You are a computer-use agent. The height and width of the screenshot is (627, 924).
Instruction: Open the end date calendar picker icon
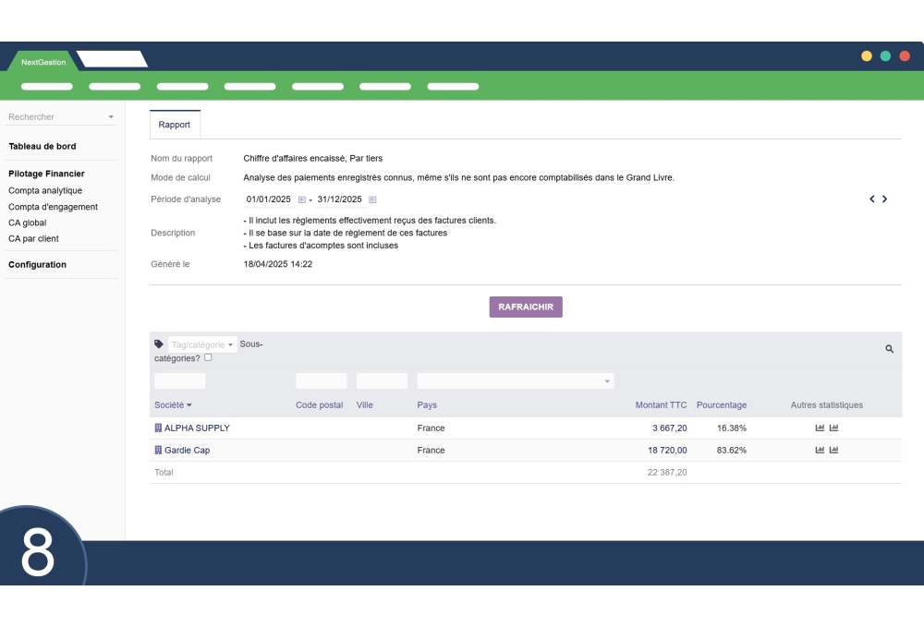(x=372, y=199)
